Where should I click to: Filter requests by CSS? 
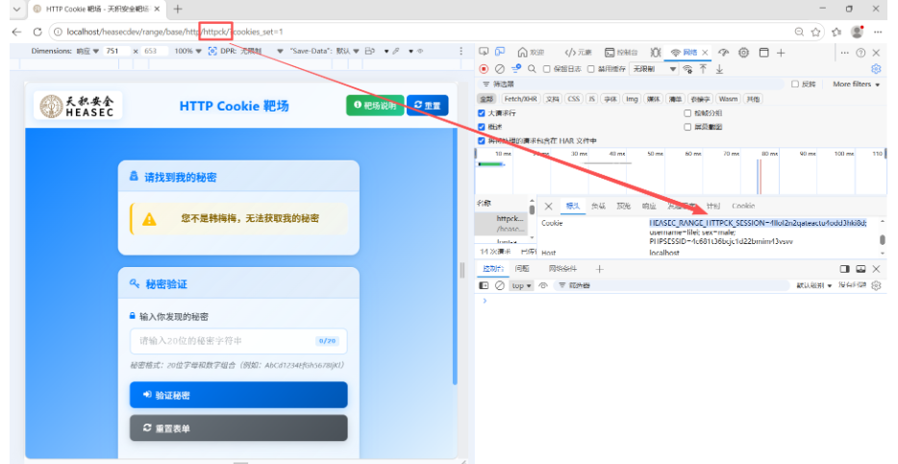tap(573, 99)
